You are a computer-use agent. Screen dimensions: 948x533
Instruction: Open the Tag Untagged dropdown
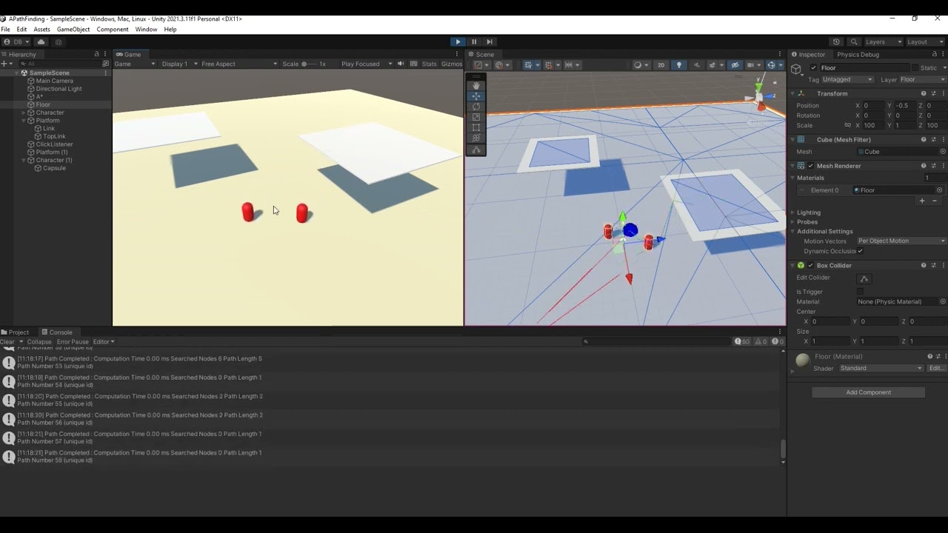[x=848, y=79]
